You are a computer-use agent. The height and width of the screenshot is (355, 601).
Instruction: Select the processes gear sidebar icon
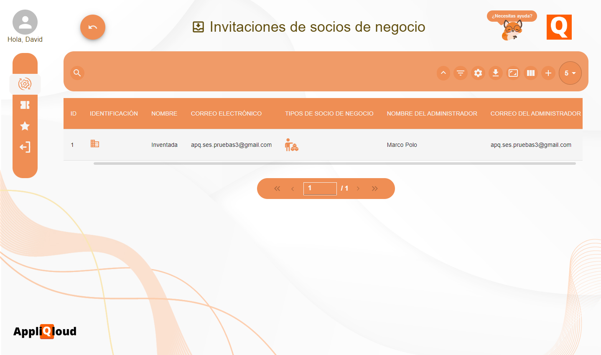click(x=25, y=84)
